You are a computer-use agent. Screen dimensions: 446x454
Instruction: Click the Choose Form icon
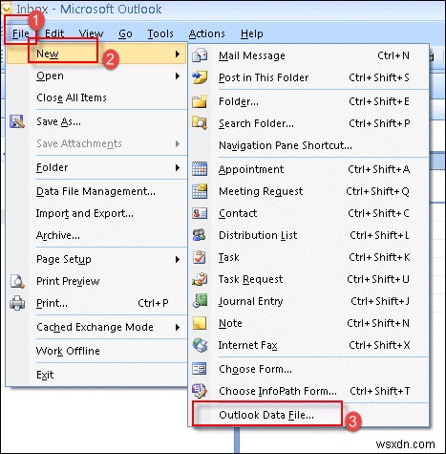(x=200, y=369)
